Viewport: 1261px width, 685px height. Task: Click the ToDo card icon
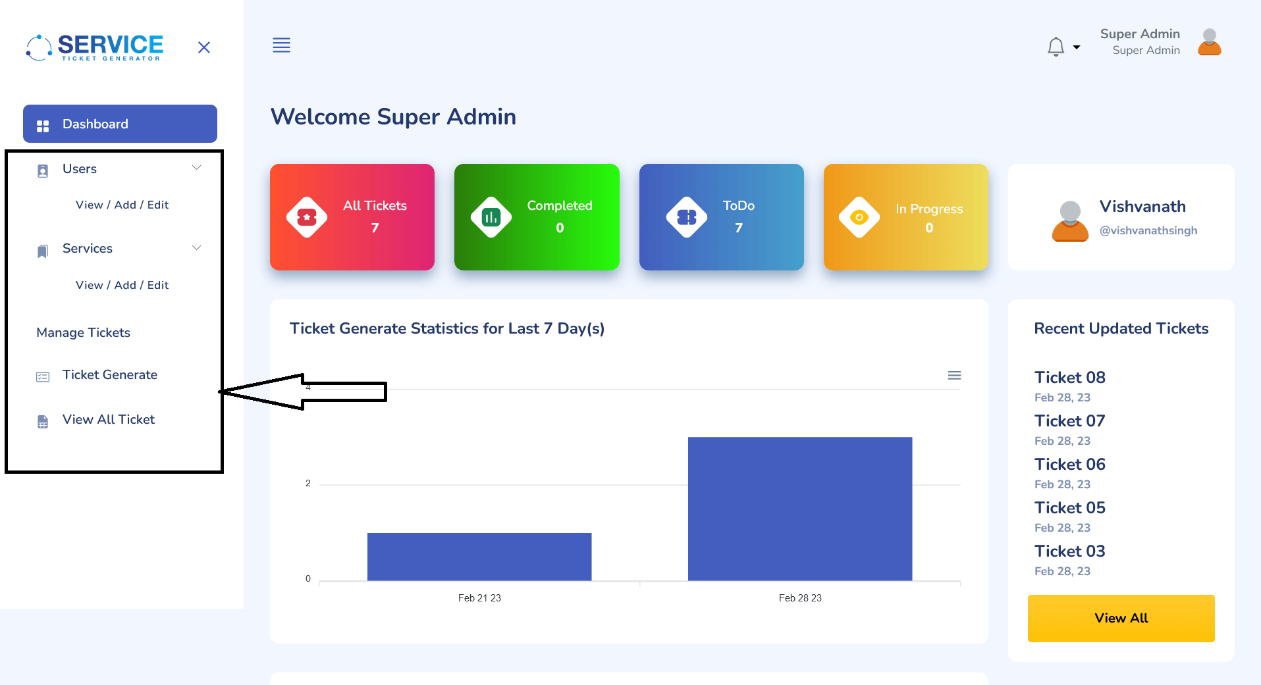(686, 216)
